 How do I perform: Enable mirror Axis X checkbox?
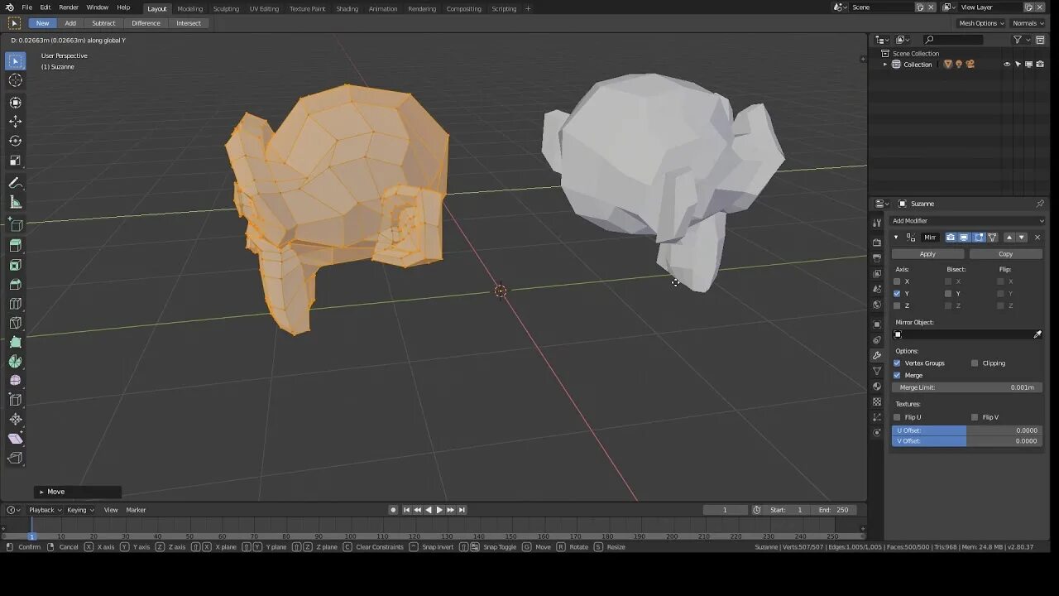pos(897,281)
